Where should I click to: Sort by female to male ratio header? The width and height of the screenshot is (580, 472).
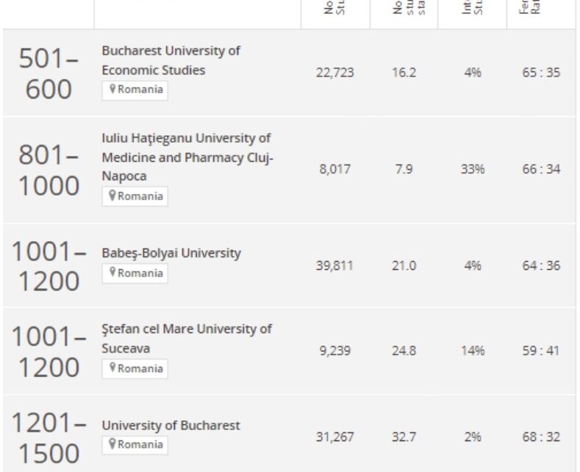pyautogui.click(x=540, y=10)
